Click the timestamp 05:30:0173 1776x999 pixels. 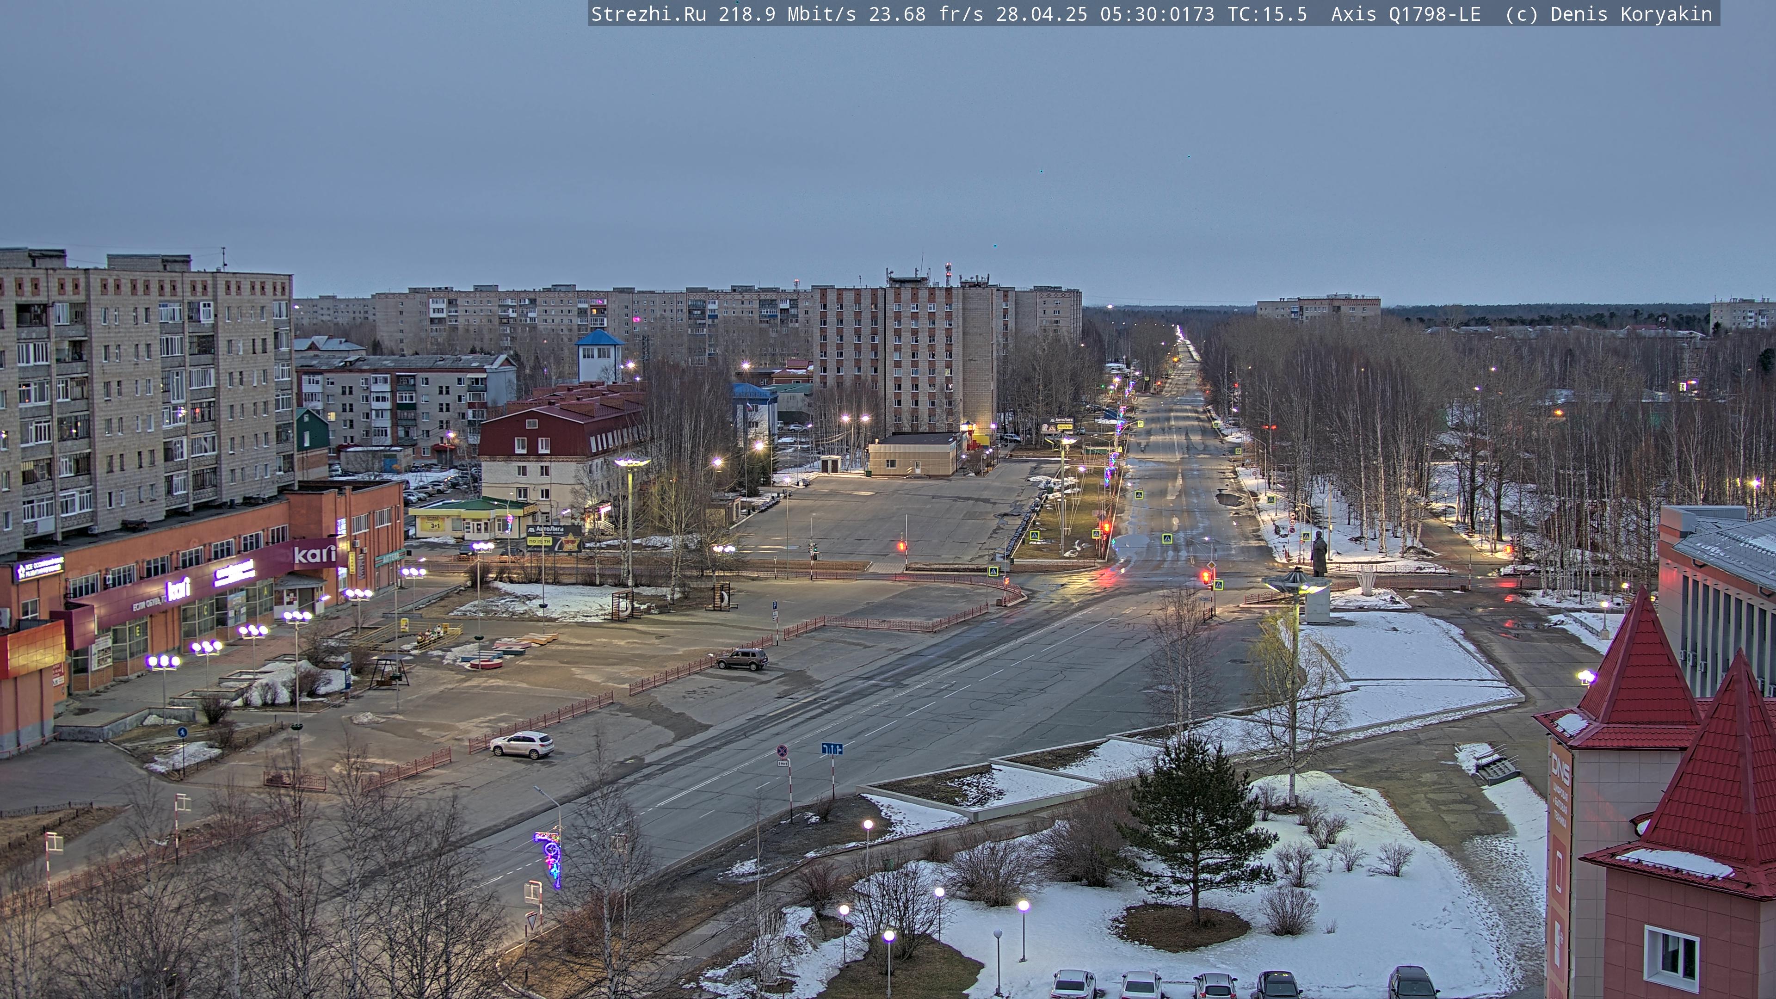1157,14
